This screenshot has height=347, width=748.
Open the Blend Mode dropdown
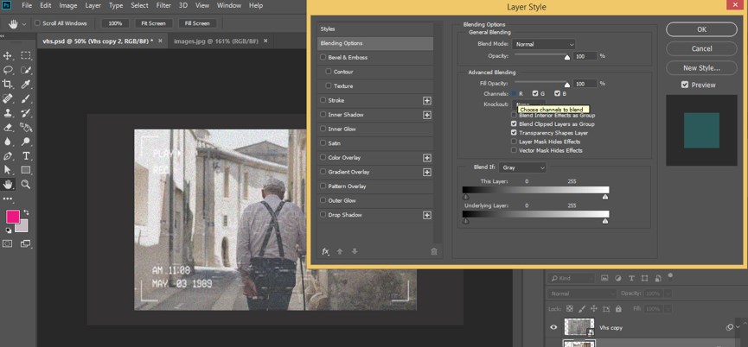pyautogui.click(x=543, y=44)
